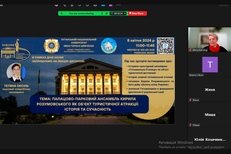Screen dimensions: 231x154
Task: Click the "ТЕТЯНА ОКСІНЬ" name caption on slide
Action: point(16,86)
